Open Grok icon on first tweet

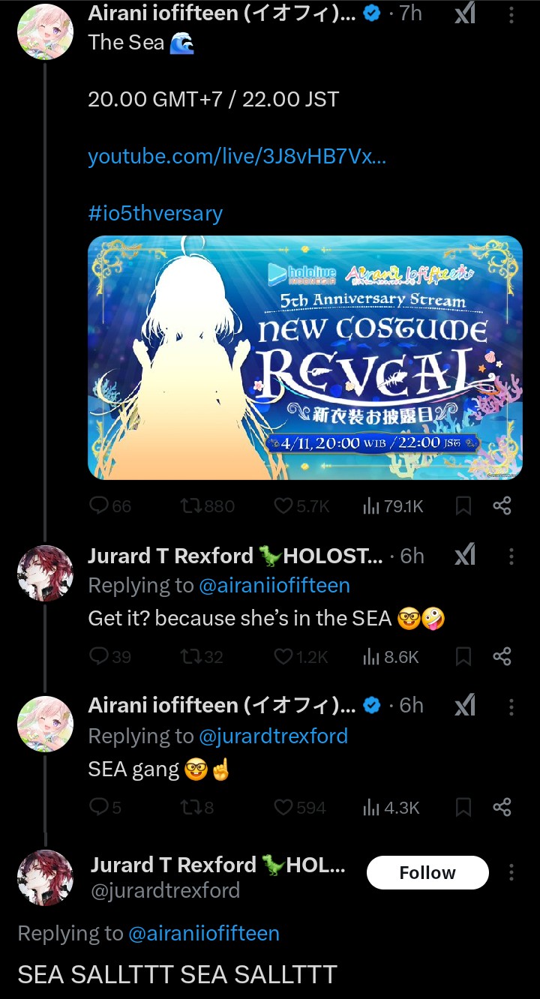(x=465, y=13)
